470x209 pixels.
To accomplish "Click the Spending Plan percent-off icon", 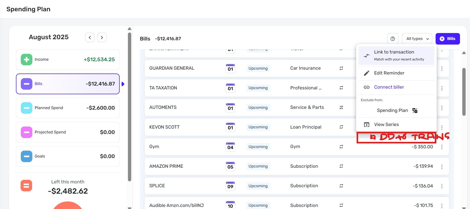I will click(415, 110).
